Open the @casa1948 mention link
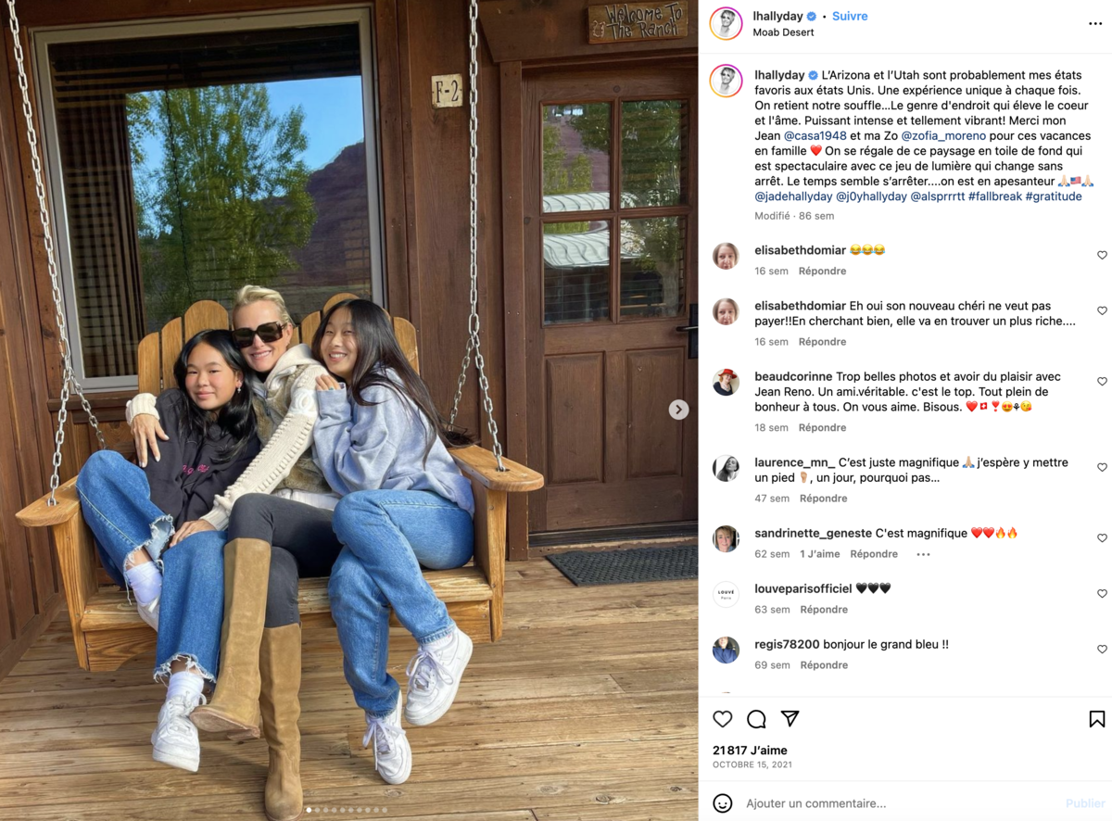Screen dimensions: 1112x821 pyautogui.click(x=815, y=136)
